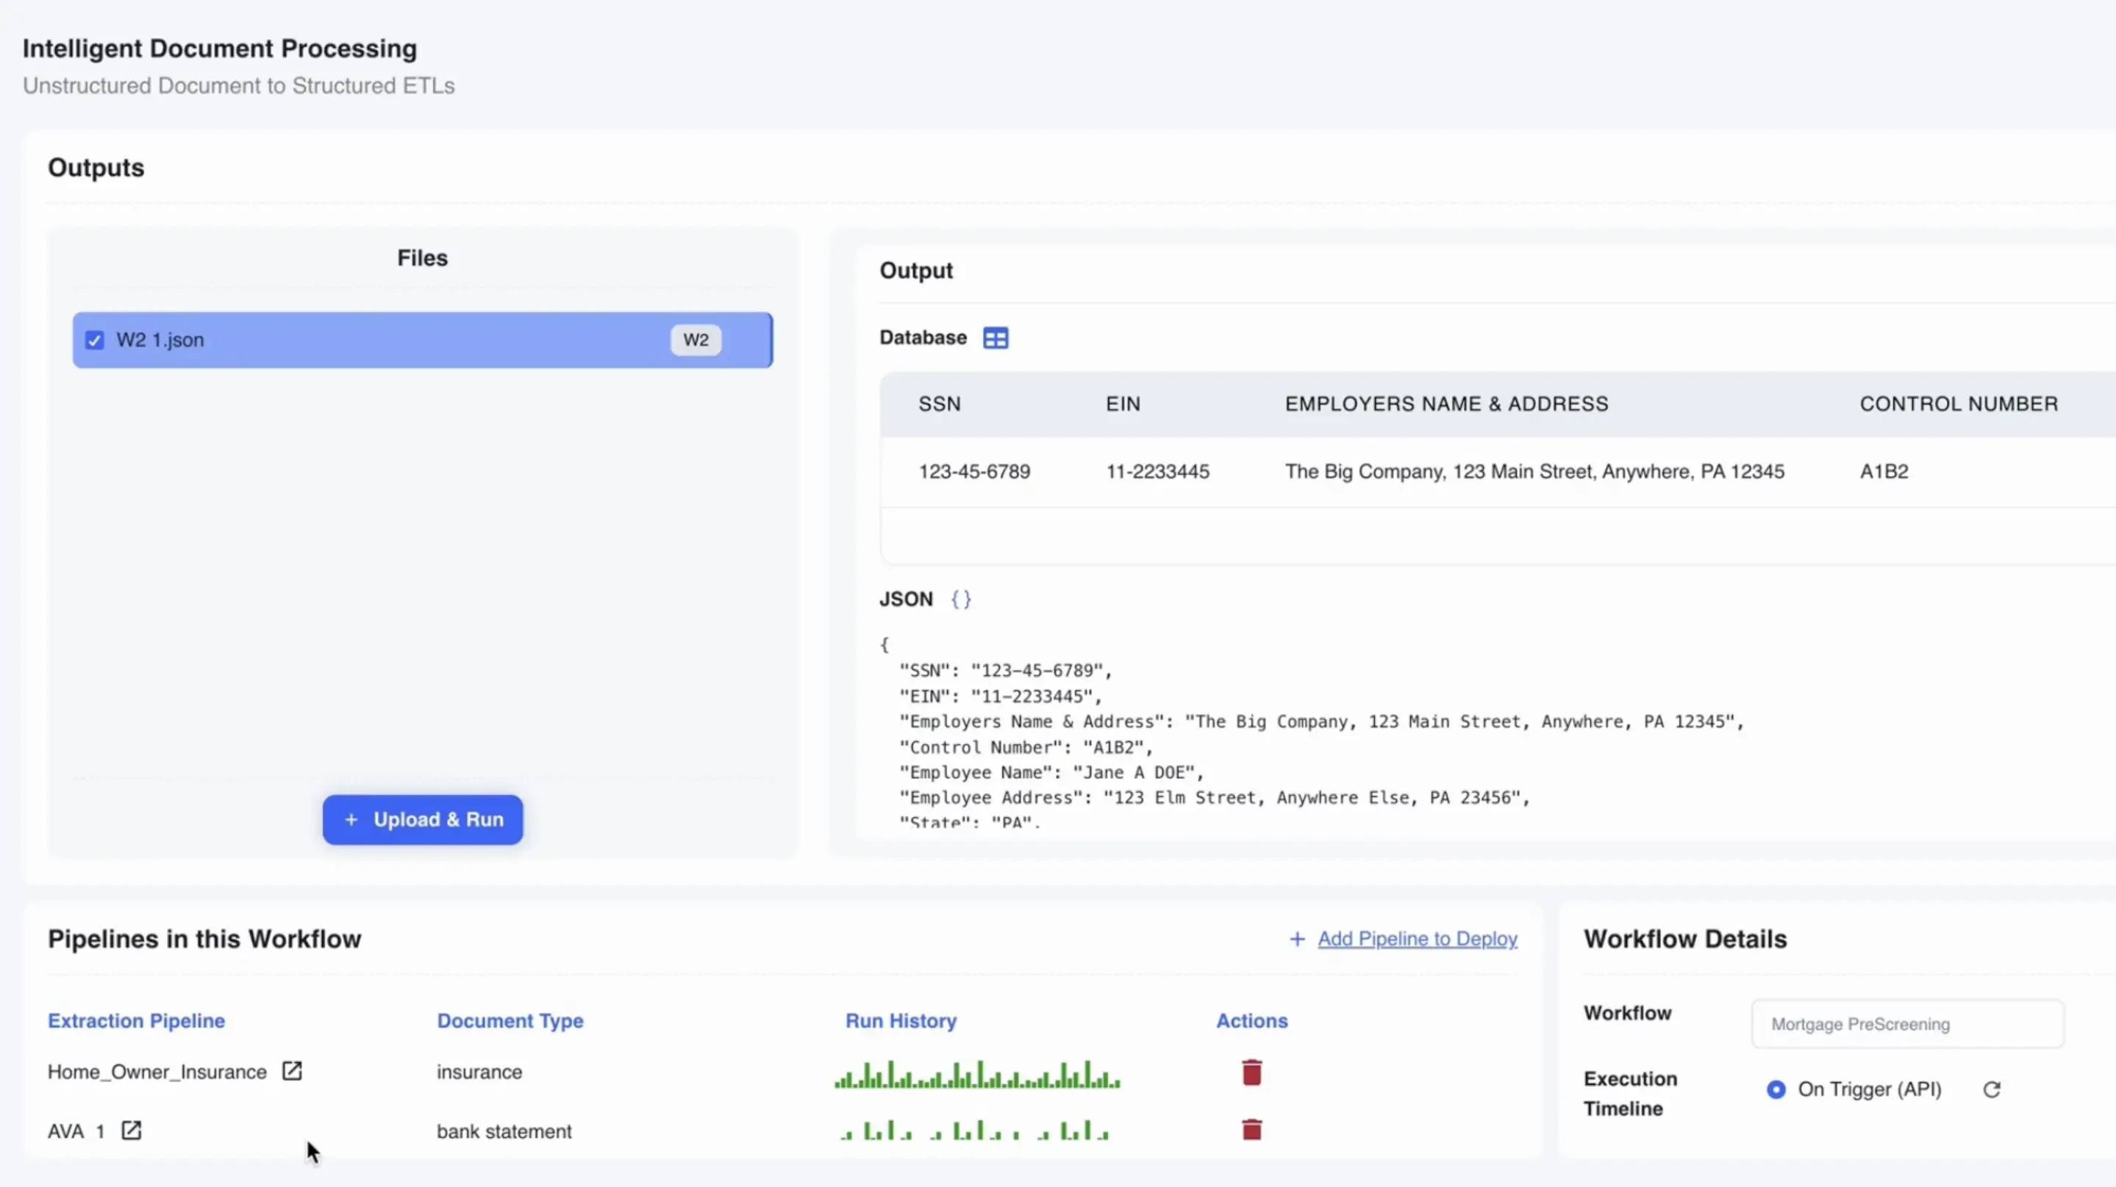2116x1187 pixels.
Task: Click the cell value 11-2233445
Action: tap(1157, 471)
